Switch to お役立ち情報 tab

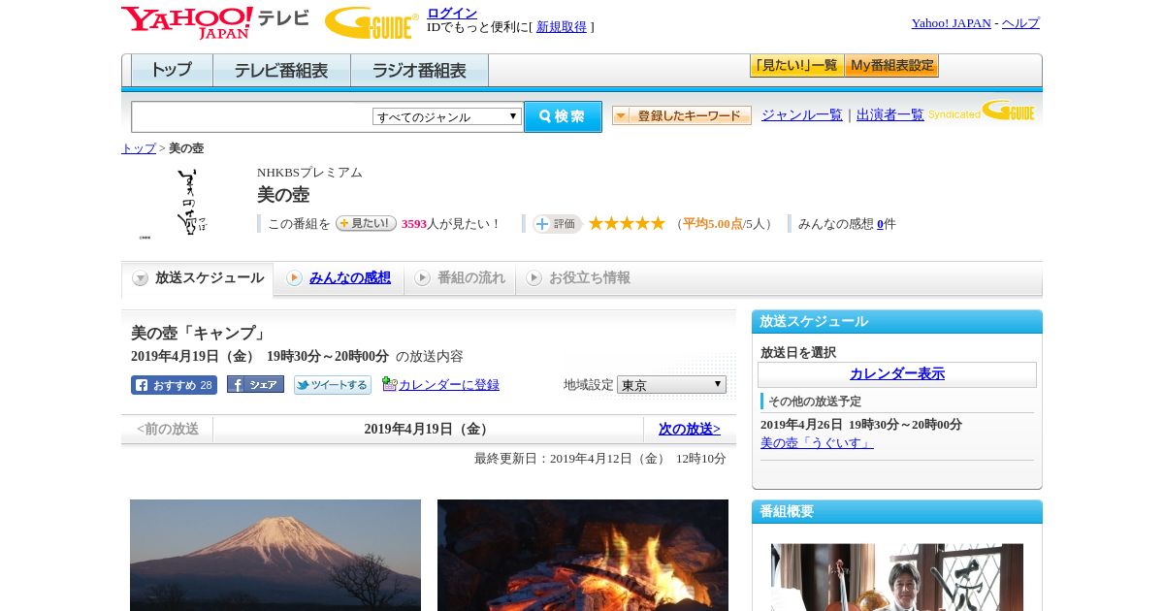(590, 278)
